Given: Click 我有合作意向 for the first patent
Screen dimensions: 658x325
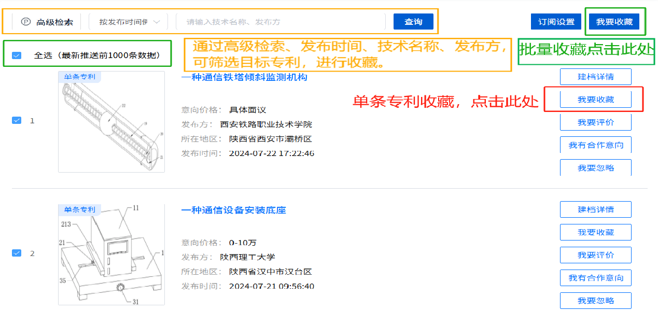Looking at the screenshot, I should click(x=595, y=145).
